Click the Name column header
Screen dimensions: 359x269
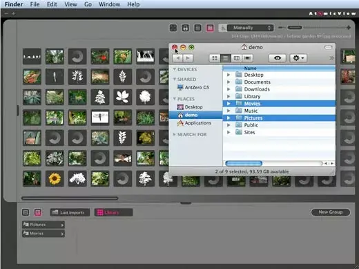pyautogui.click(x=279, y=68)
